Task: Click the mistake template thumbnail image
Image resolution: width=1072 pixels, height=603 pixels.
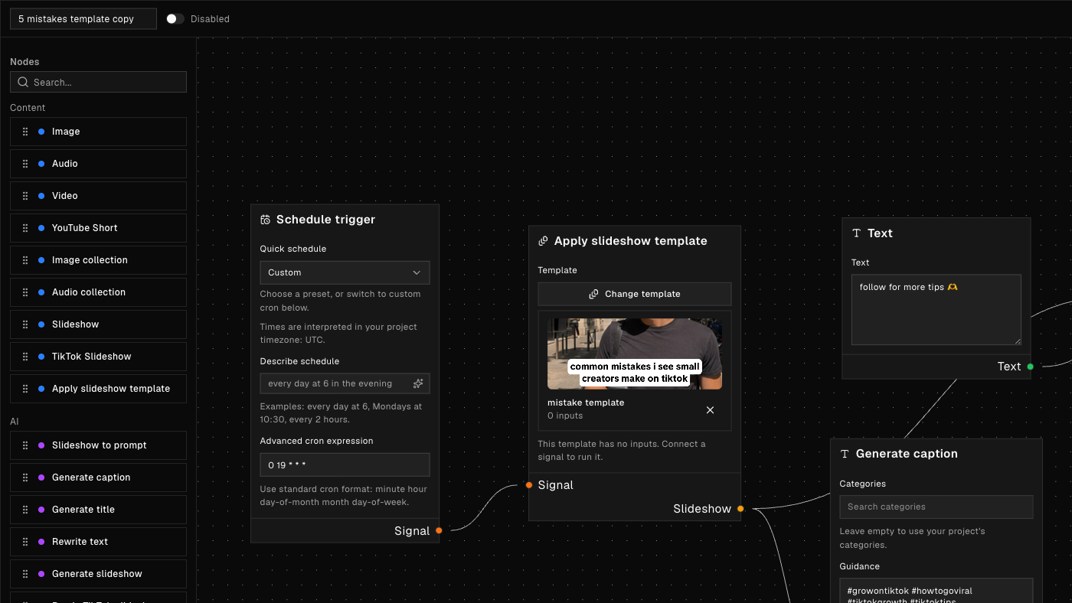Action: [635, 354]
